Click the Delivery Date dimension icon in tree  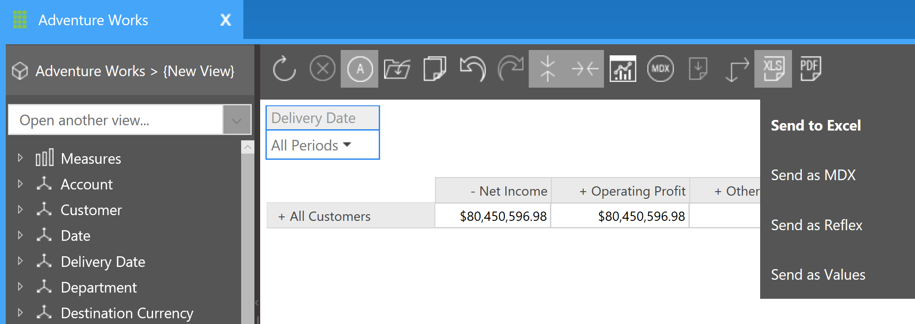click(44, 261)
